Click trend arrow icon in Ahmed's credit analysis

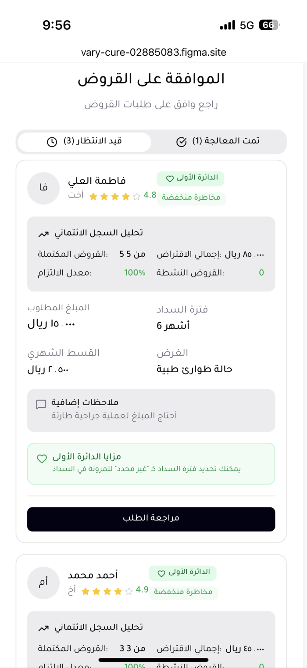(x=43, y=628)
